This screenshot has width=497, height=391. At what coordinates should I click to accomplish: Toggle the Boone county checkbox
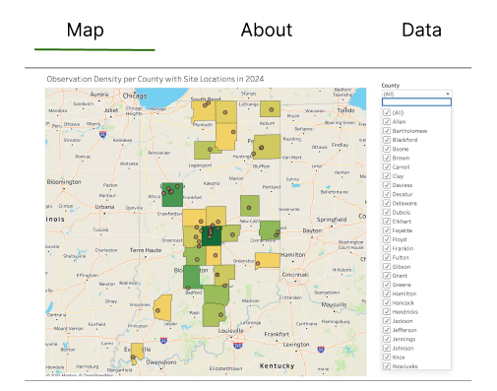(387, 149)
